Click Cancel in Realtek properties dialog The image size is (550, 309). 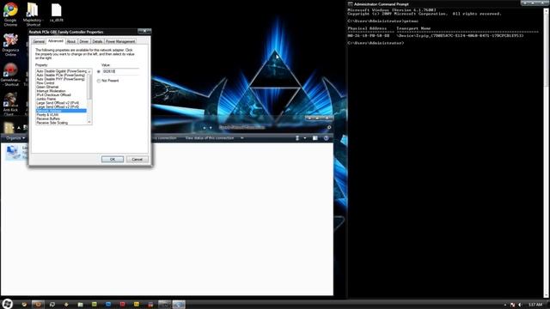(137, 160)
